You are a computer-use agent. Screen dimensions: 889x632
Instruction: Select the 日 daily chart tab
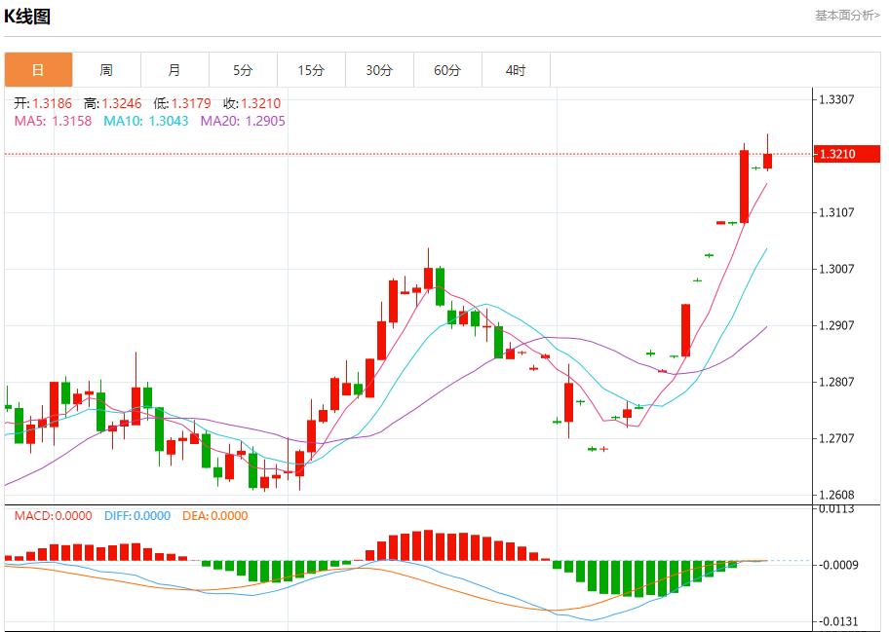pos(38,70)
